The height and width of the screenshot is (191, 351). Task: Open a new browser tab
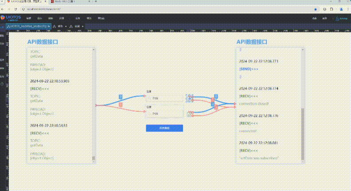96,2
